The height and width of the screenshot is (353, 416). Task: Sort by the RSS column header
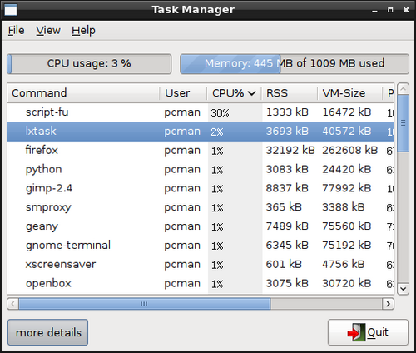pyautogui.click(x=290, y=93)
